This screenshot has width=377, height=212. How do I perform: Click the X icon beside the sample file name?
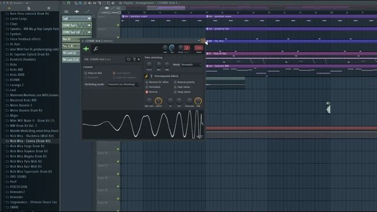[x=139, y=59]
